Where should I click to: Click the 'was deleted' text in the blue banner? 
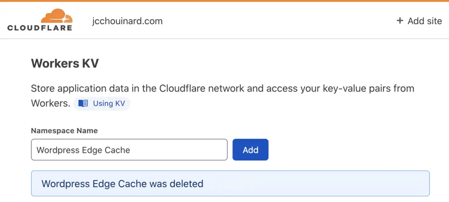176,184
